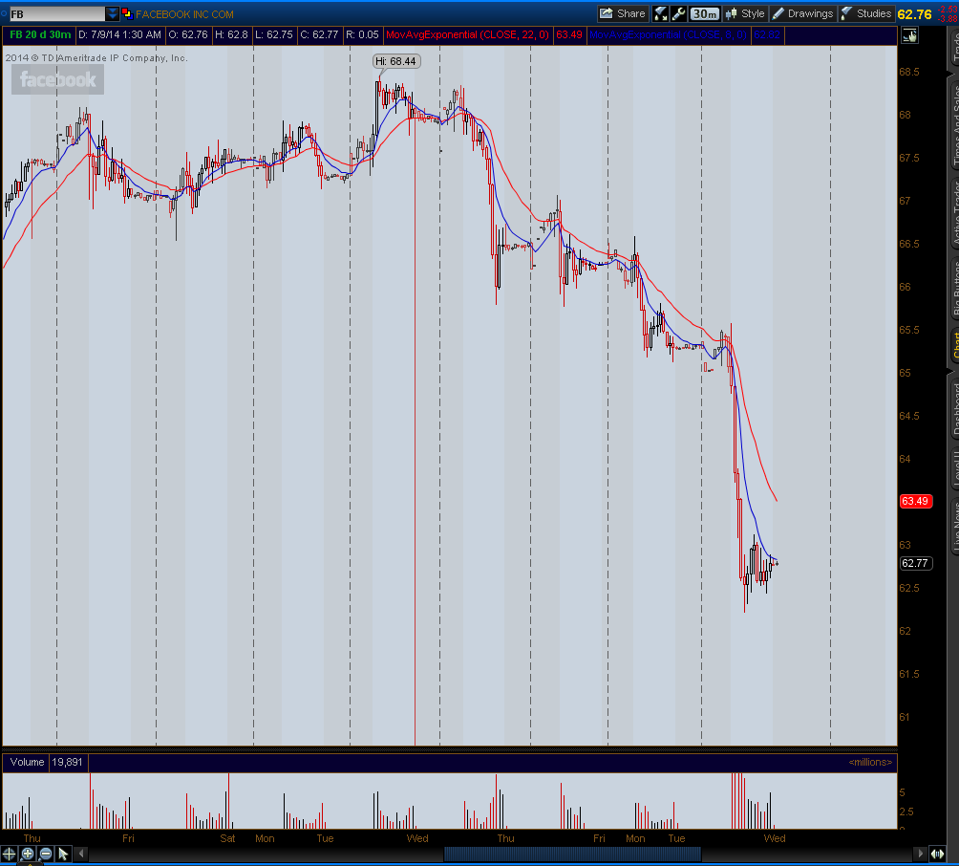Screen dimensions: 959x866
Task: Click the scroll left arrow
Action: [81, 854]
